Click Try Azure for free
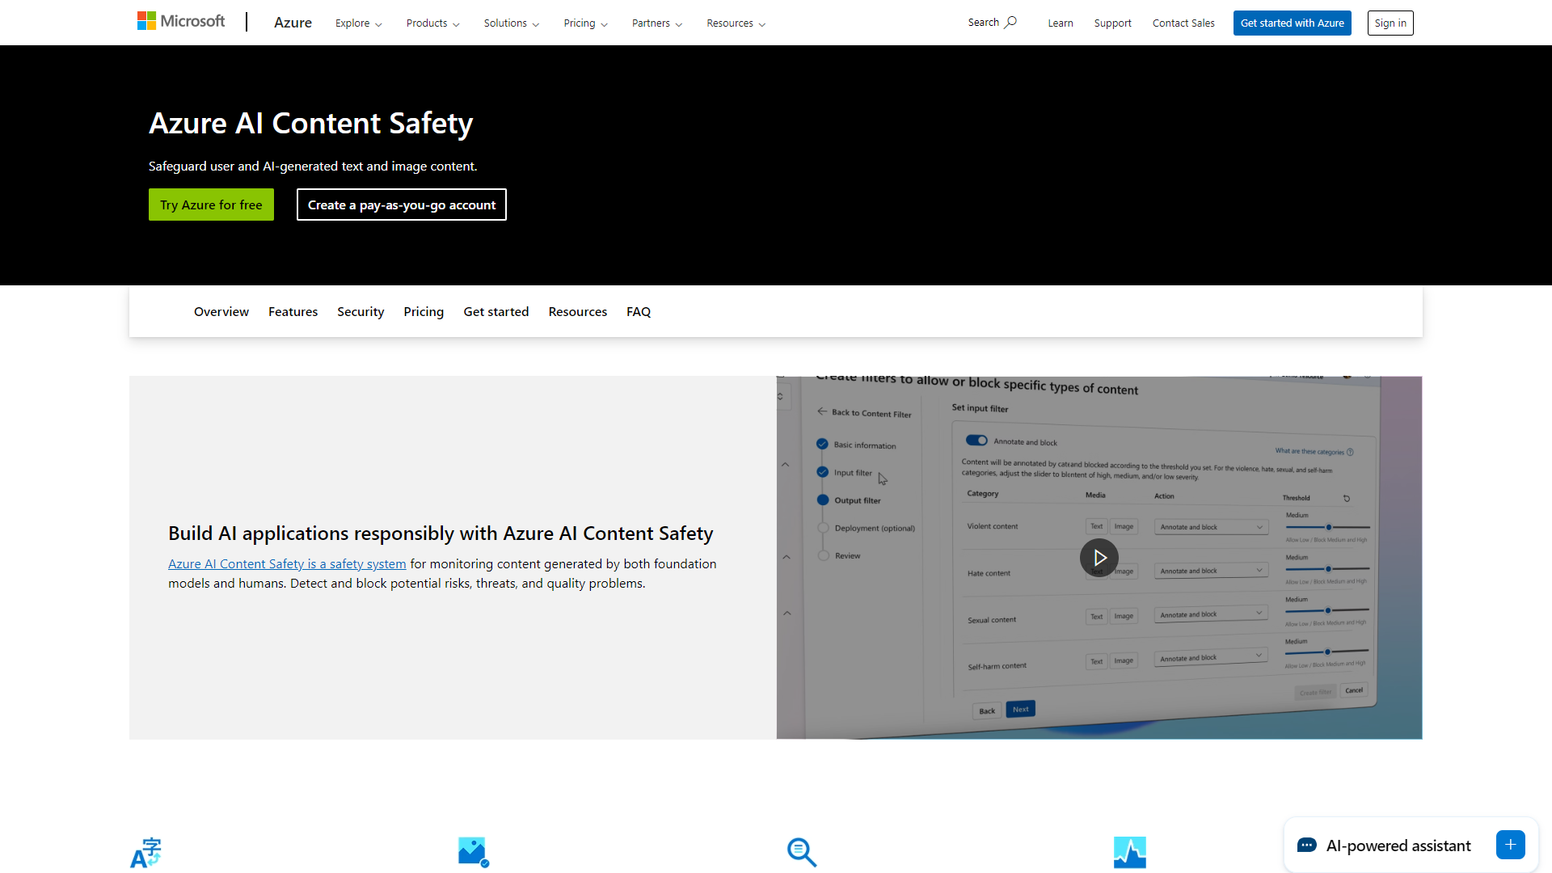Viewport: 1552px width, 873px height. [211, 205]
